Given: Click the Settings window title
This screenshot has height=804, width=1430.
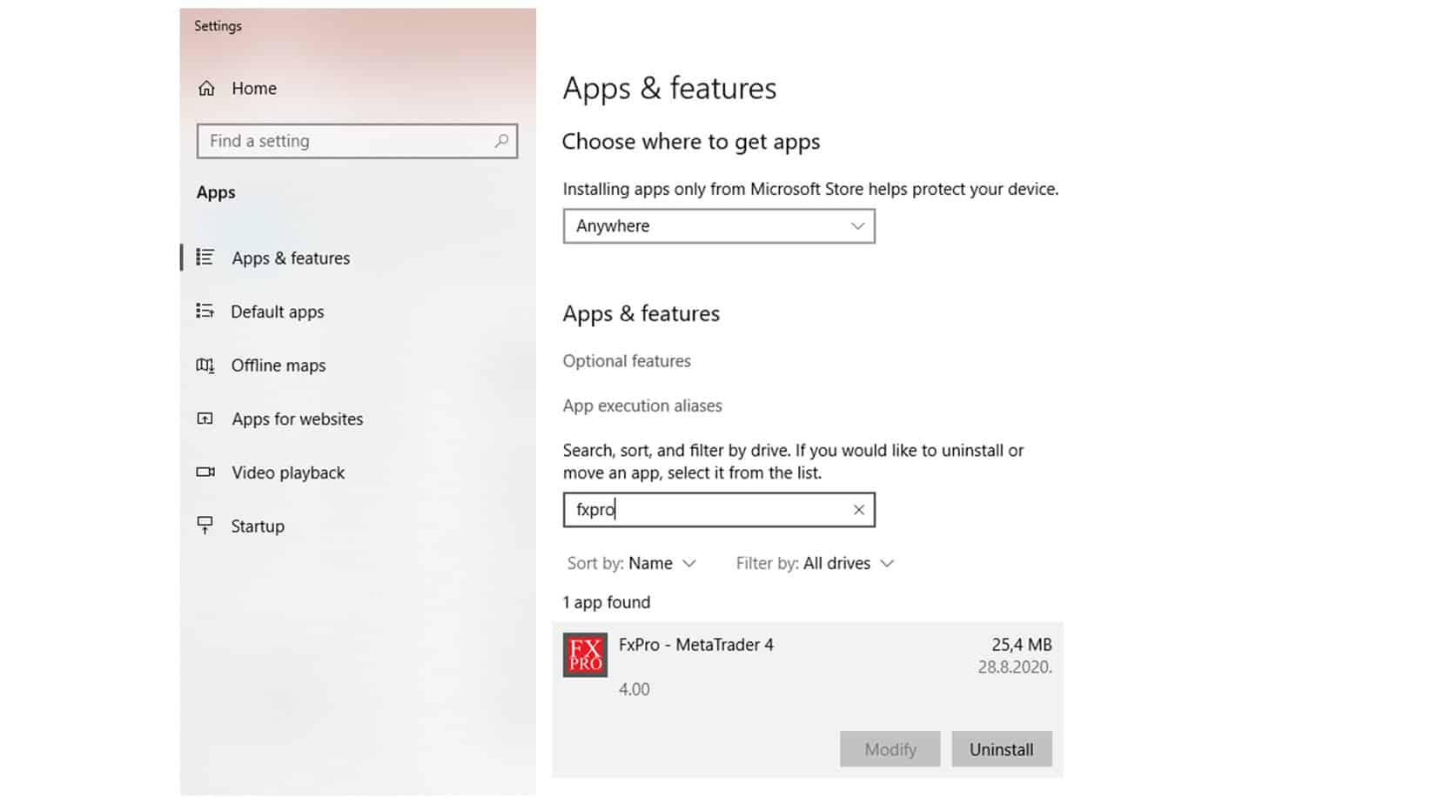Looking at the screenshot, I should click(x=218, y=26).
